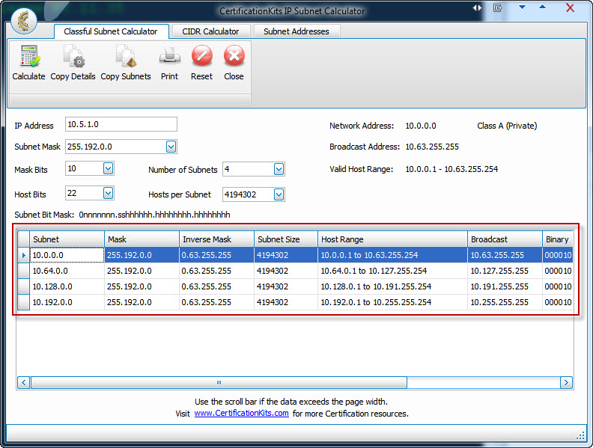Click the IP Address input field
The width and height of the screenshot is (593, 448).
121,124
